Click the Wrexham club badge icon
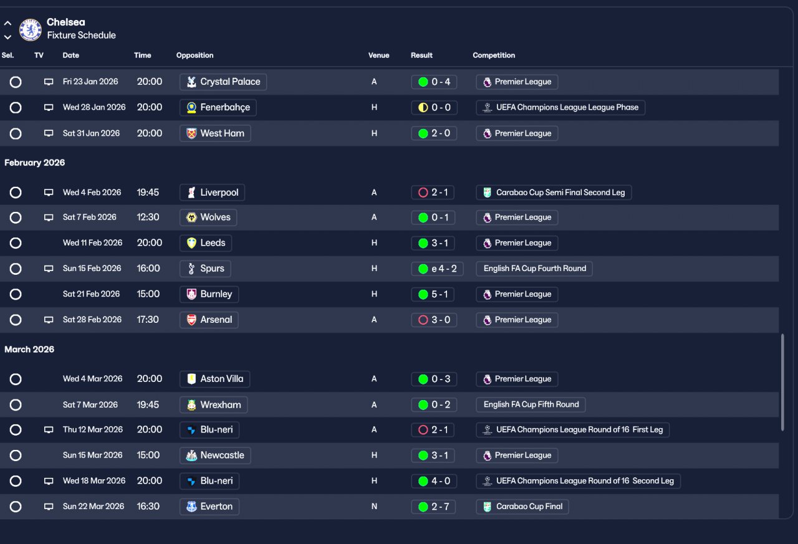Image resolution: width=798 pixels, height=544 pixels. pos(191,405)
